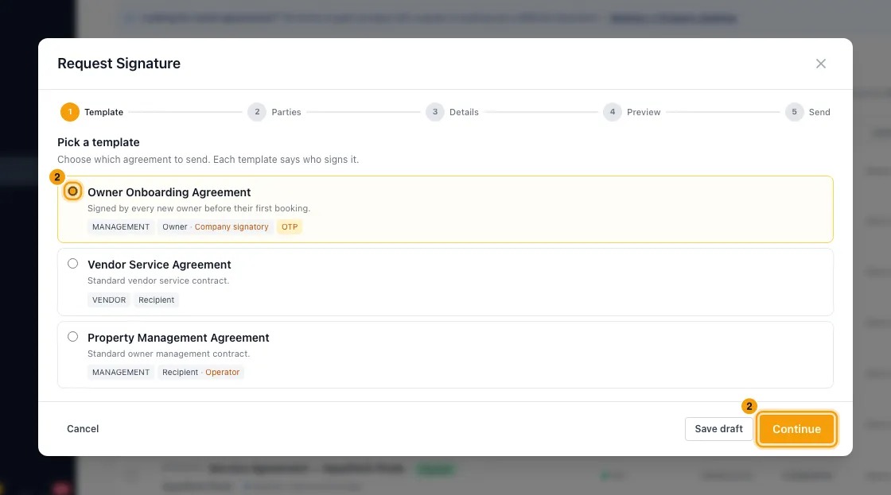891x495 pixels.
Task: Open the Preview step
Action: pos(632,112)
